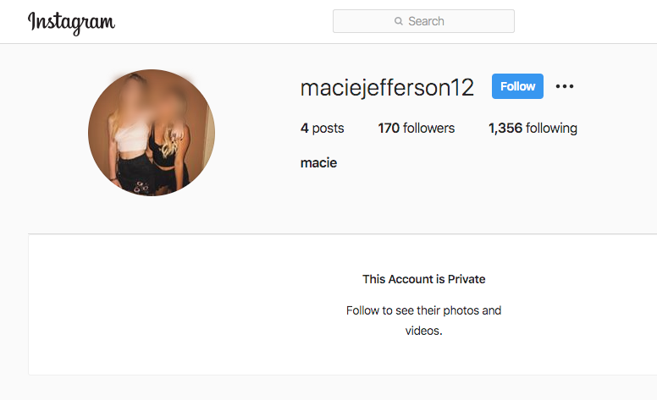Click the display name macie
The width and height of the screenshot is (657, 400).
(x=318, y=162)
